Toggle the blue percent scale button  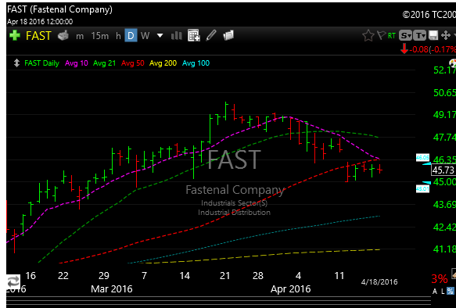451,291
